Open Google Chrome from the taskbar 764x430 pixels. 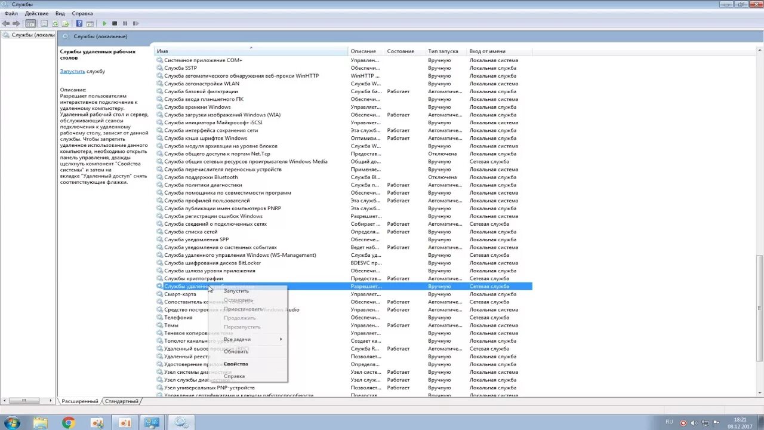[x=69, y=423]
